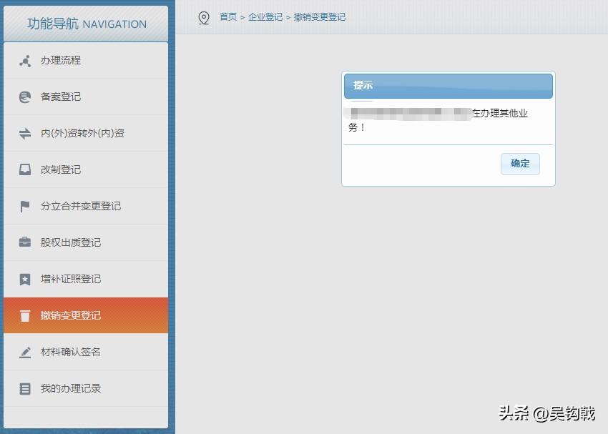Select 内(外)资转外(内)资 in navigation

point(86,133)
